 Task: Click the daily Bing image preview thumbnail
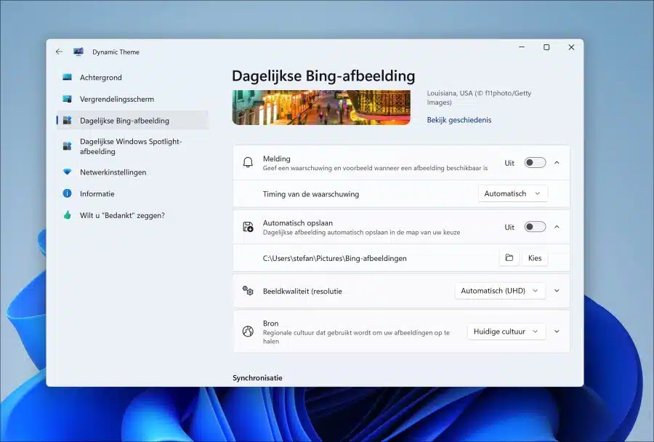(x=321, y=108)
